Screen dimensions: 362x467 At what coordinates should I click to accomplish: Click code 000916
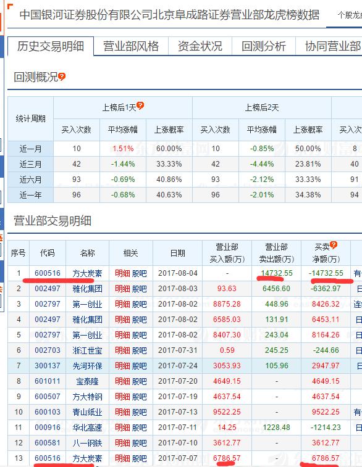tap(48, 428)
